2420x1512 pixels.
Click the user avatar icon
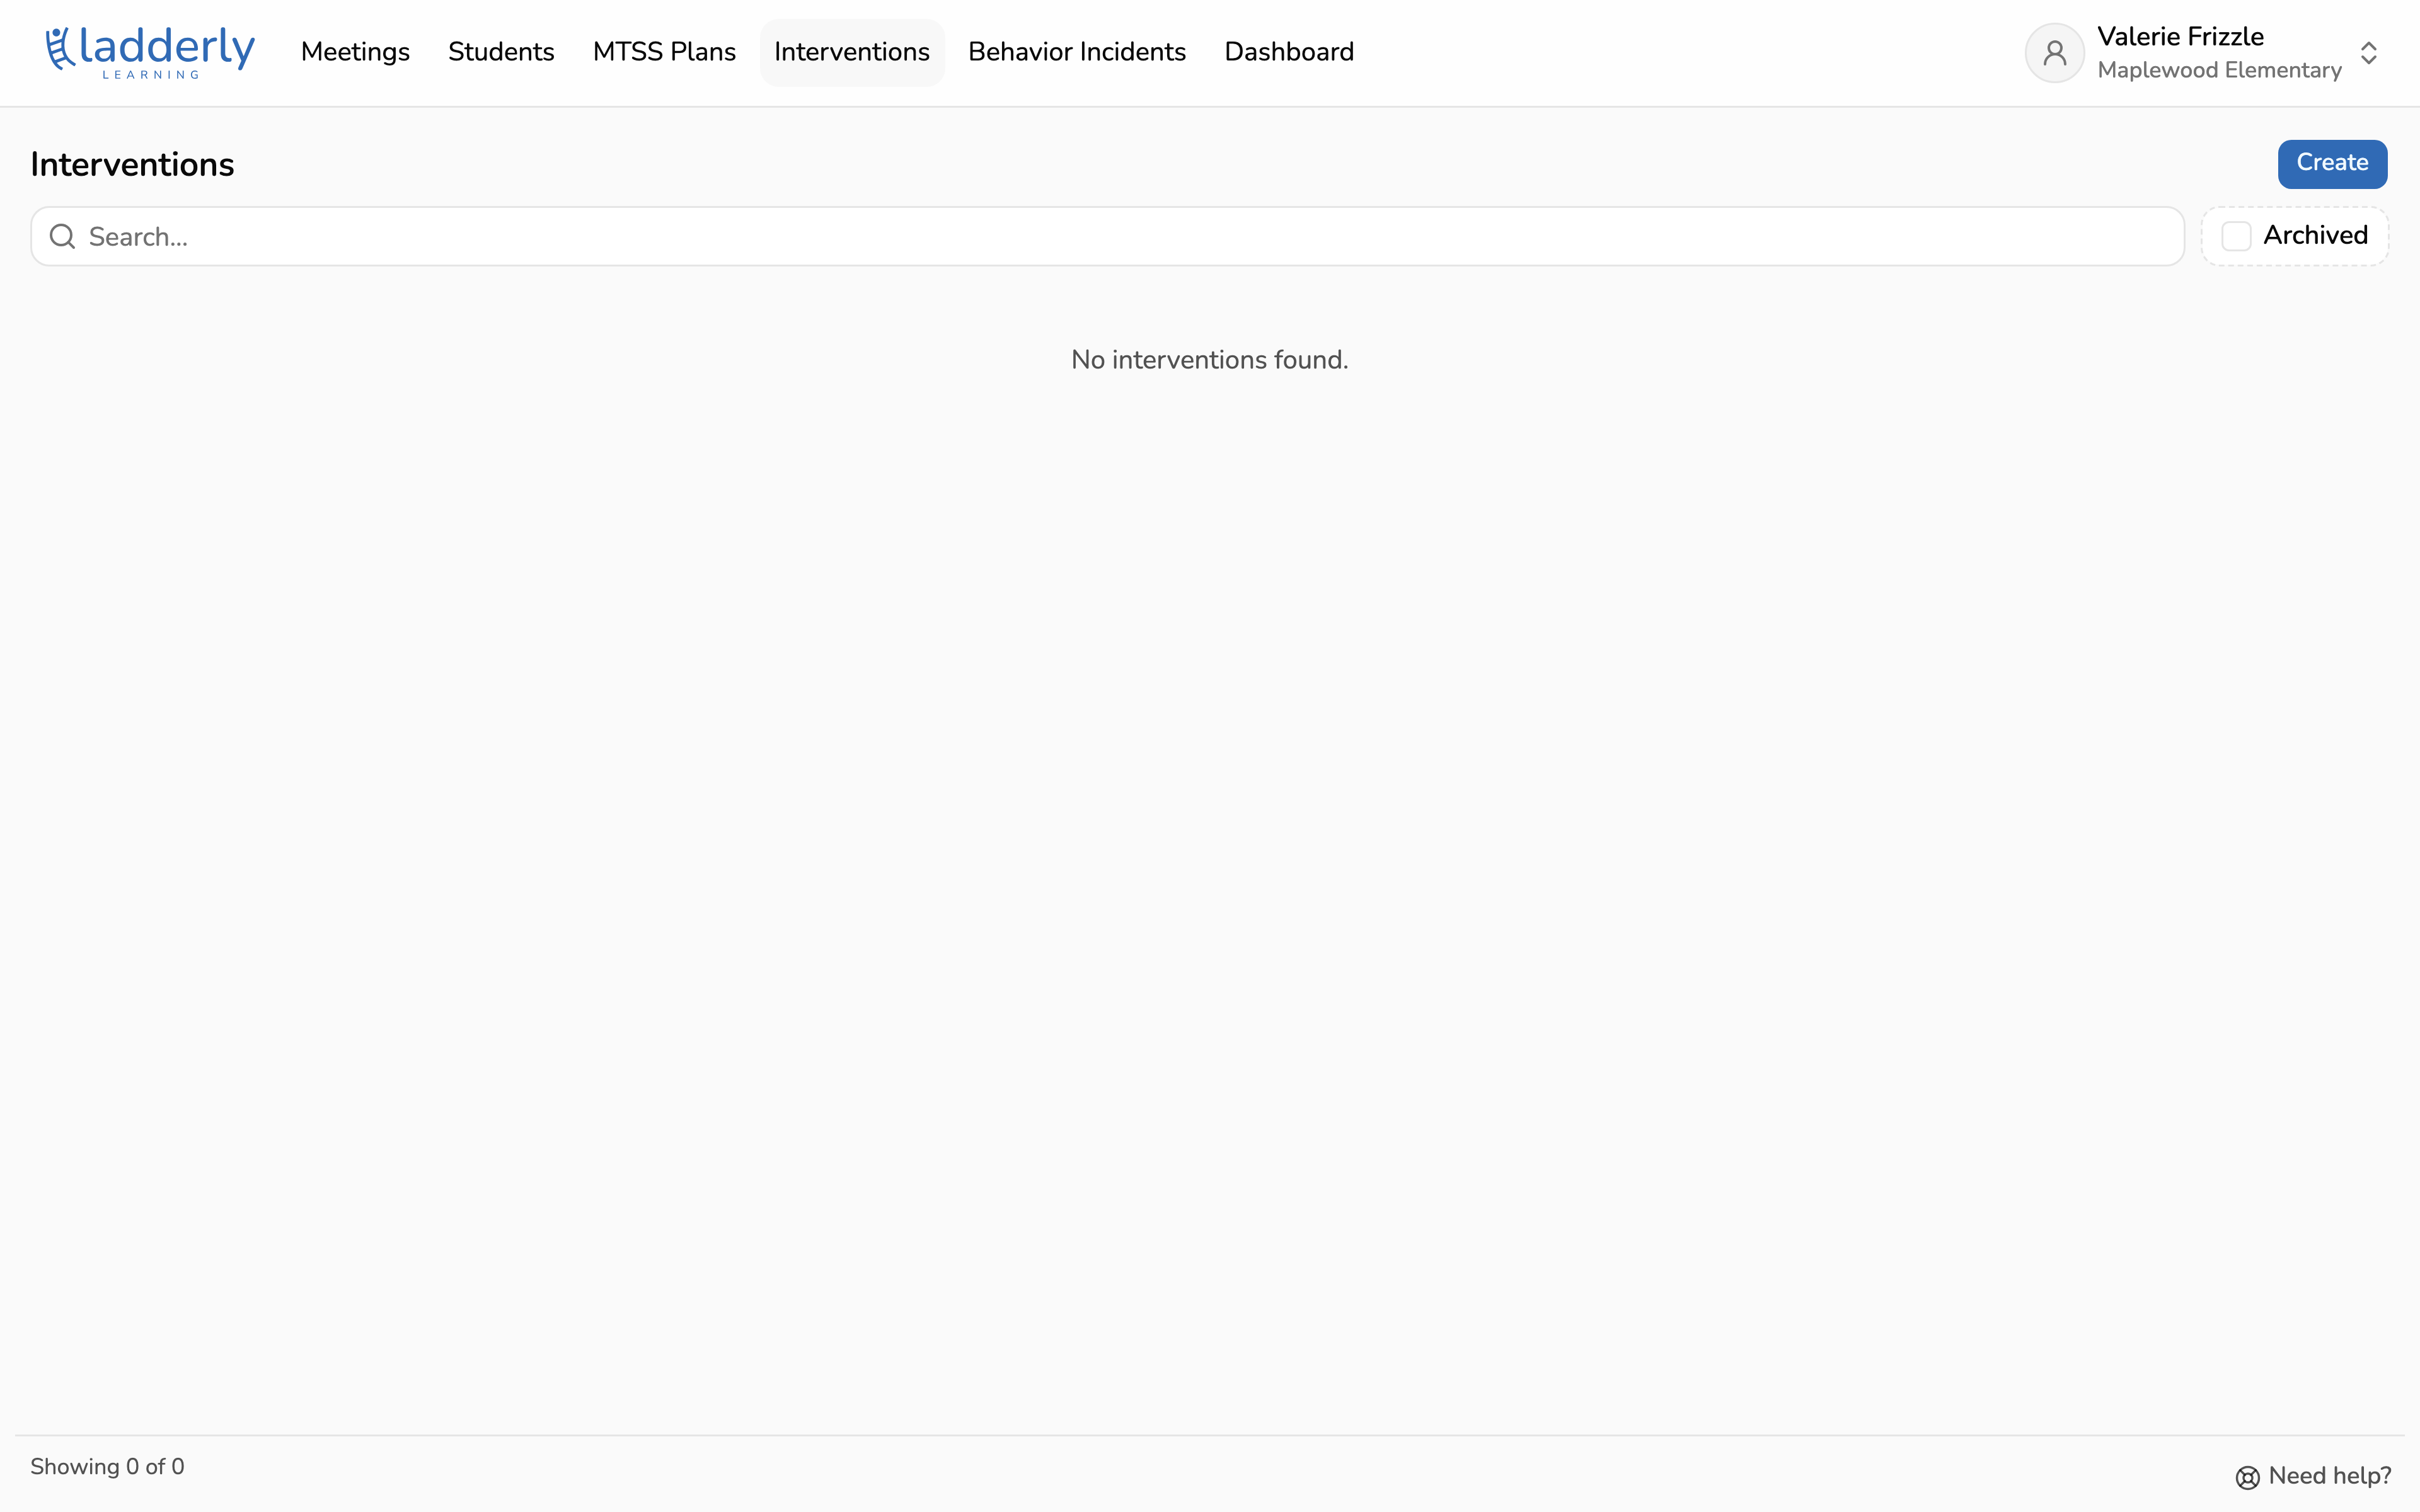2054,52
